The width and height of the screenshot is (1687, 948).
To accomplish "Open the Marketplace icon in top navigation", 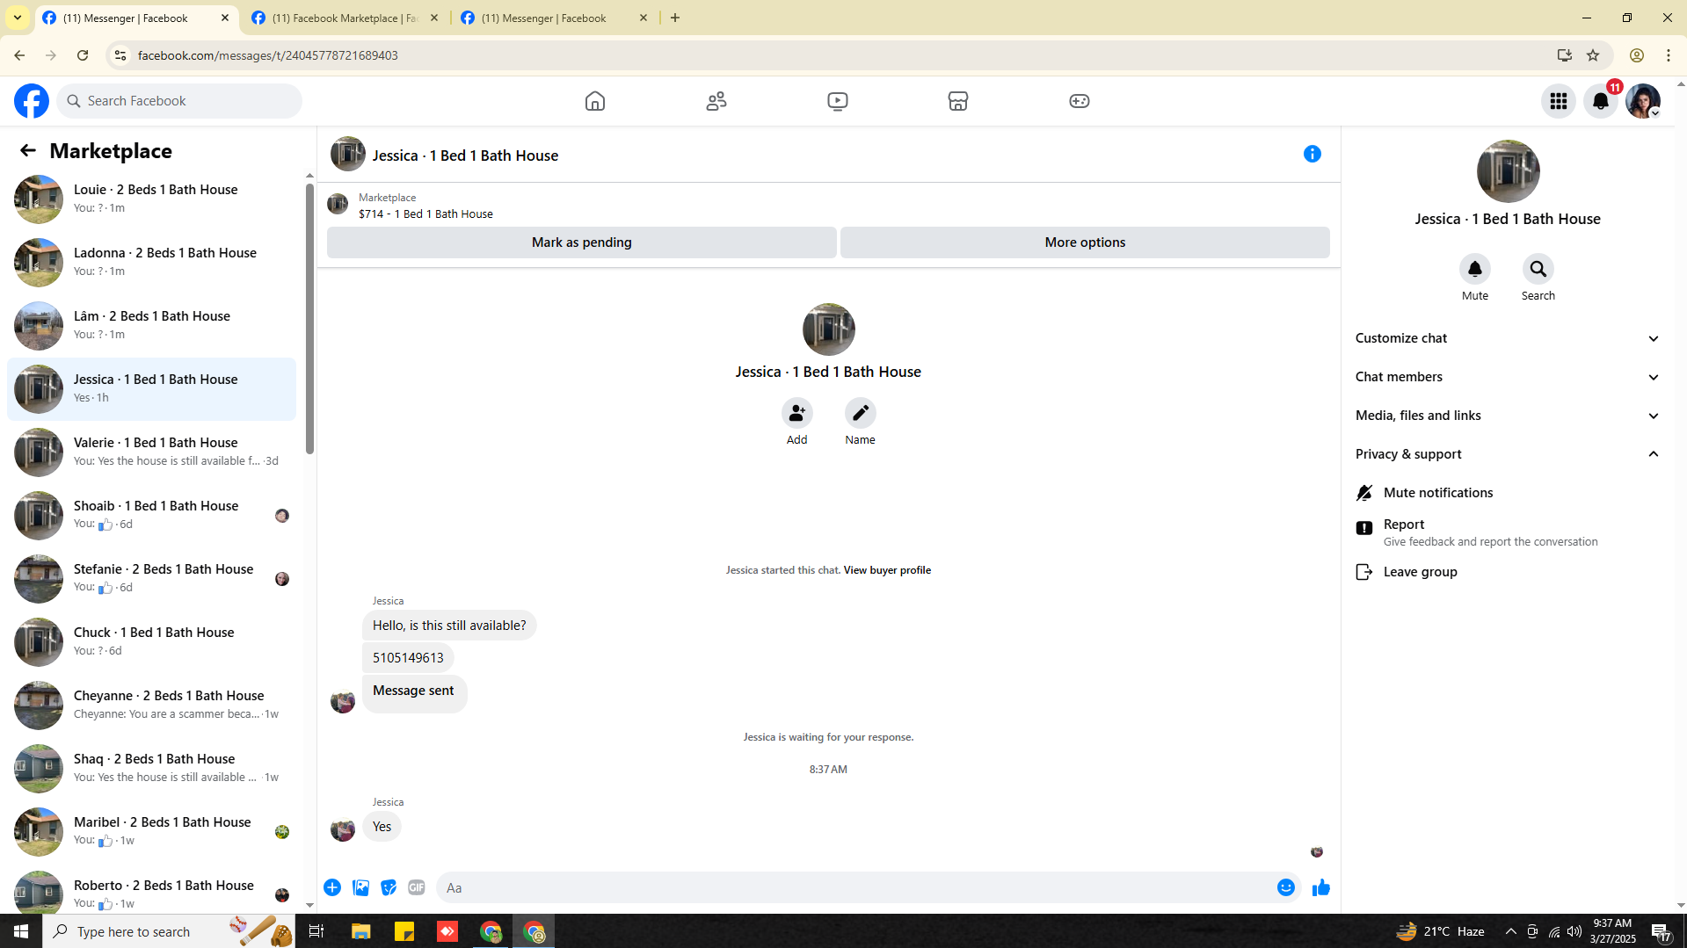I will 958,101.
